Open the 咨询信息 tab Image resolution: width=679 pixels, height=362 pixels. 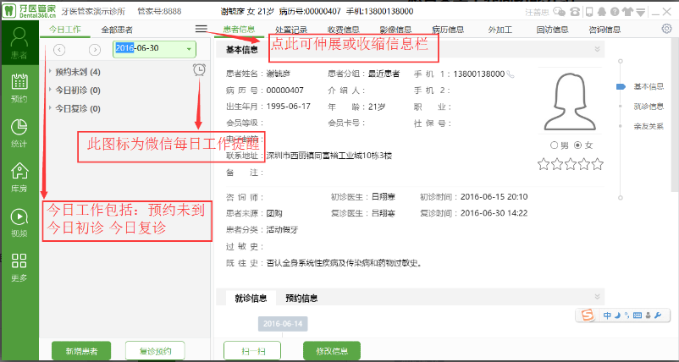pos(605,30)
